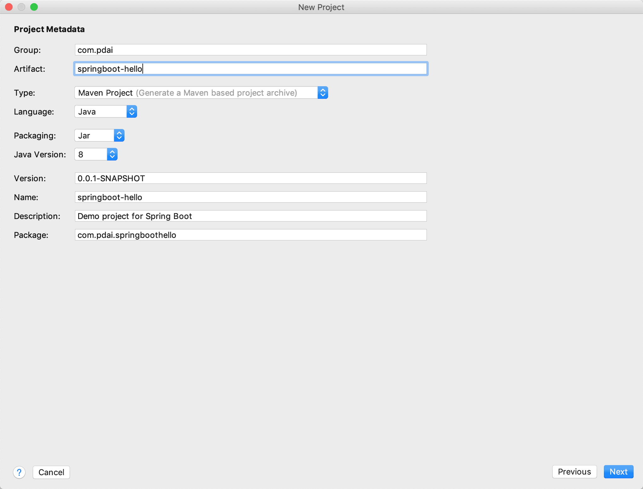Click the Next button
Viewport: 643px width, 489px height.
(618, 472)
